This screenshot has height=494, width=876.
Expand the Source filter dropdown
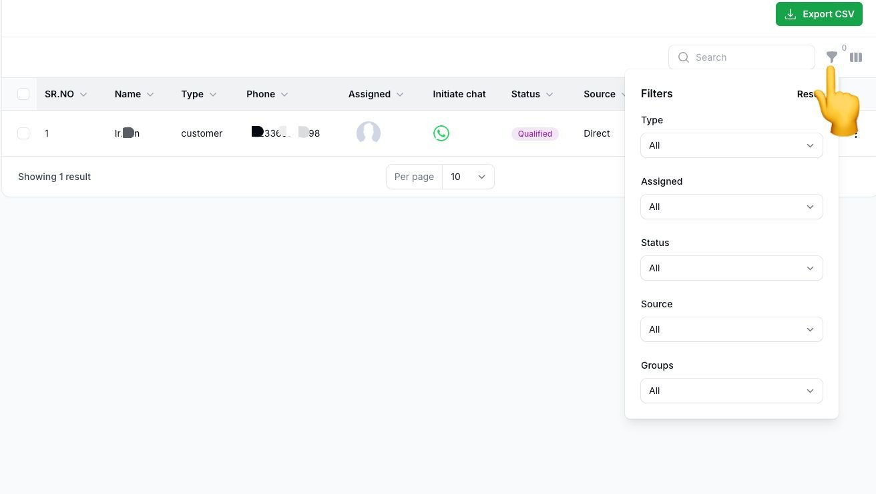[x=731, y=329]
